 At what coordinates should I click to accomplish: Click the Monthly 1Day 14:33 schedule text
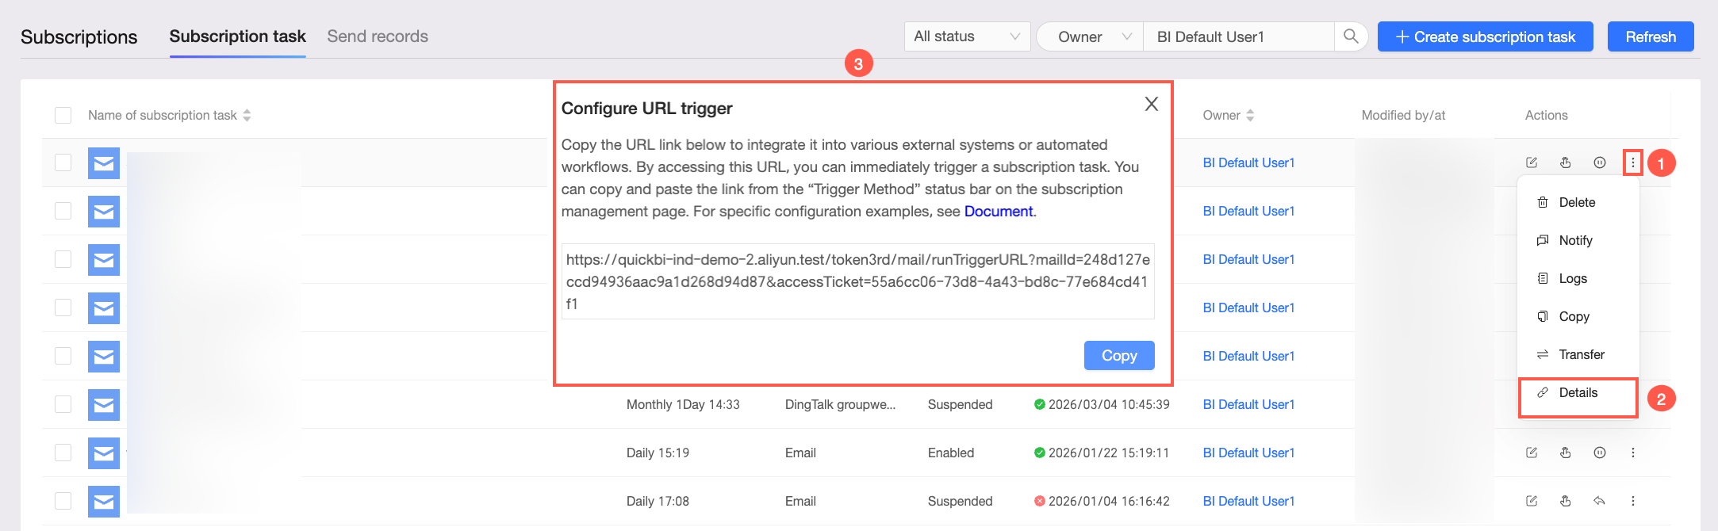pyautogui.click(x=683, y=404)
